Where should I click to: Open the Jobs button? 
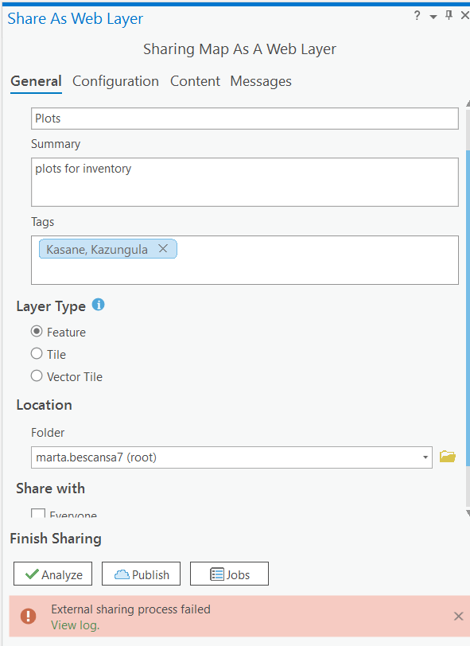pyautogui.click(x=229, y=574)
